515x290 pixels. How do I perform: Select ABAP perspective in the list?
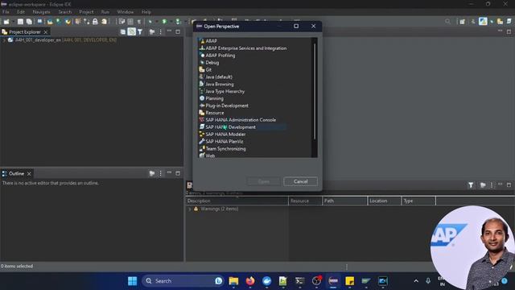[208, 41]
